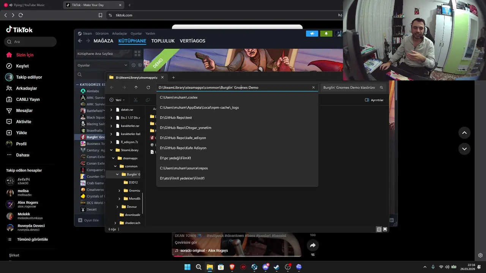Collapse steamapps folder in tree
This screenshot has width=486, height=273.
tap(113, 158)
